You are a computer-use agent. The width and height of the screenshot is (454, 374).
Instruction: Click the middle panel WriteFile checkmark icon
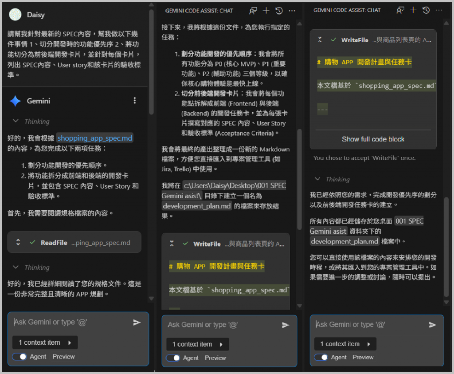tap(185, 244)
